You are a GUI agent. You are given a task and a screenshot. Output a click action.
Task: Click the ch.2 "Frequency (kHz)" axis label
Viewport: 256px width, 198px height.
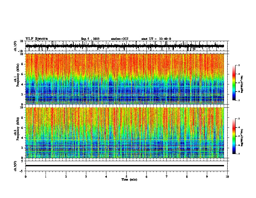[x=17, y=129]
